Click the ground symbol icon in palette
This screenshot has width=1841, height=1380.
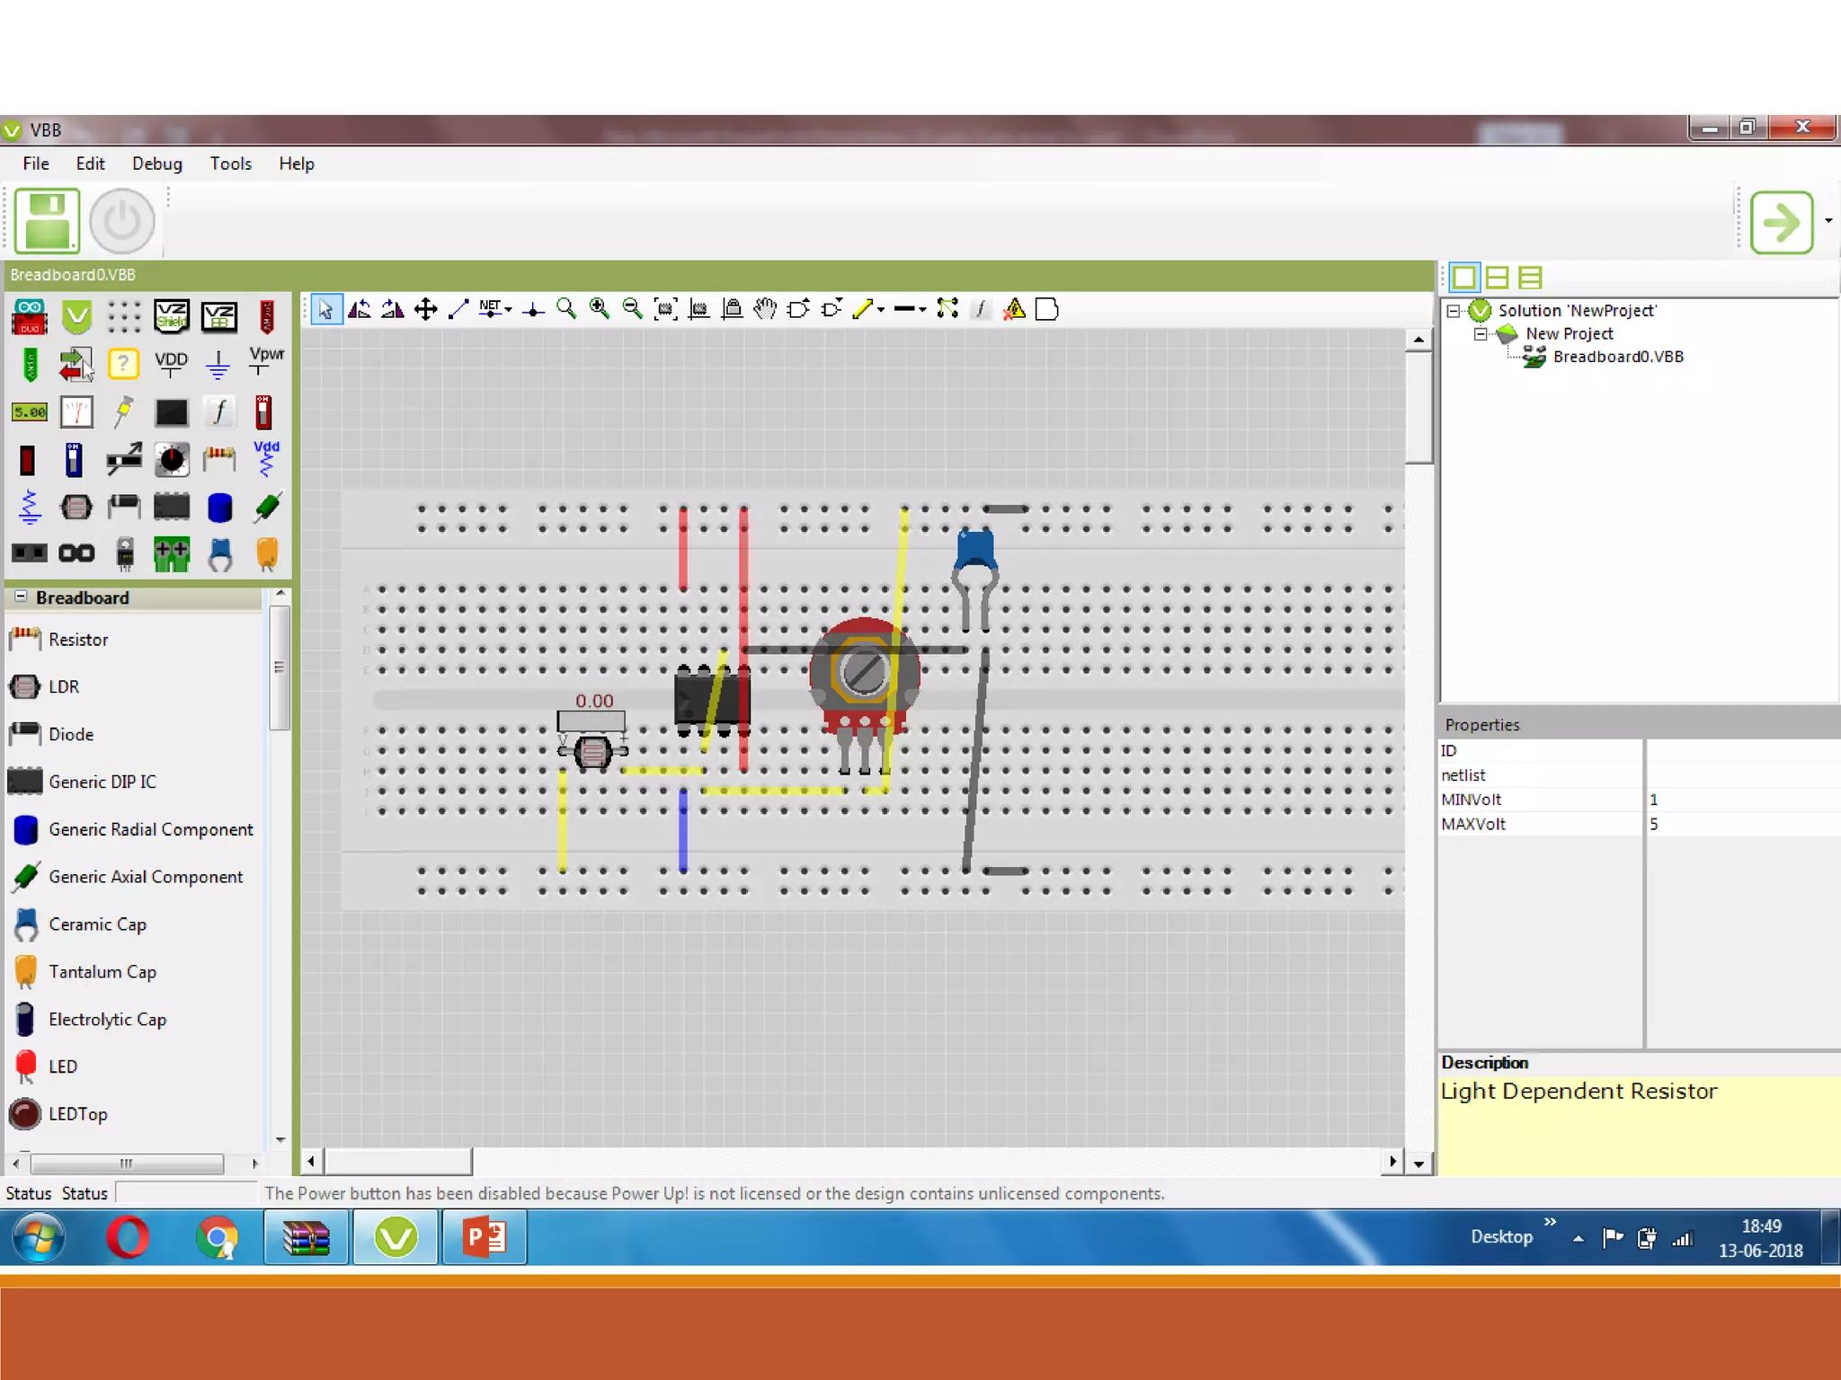218,364
